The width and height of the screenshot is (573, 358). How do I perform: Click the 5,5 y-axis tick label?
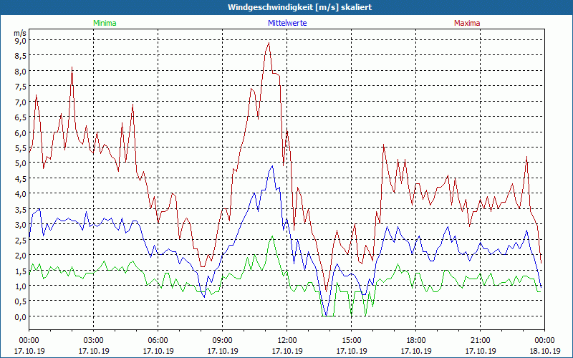coord(19,147)
